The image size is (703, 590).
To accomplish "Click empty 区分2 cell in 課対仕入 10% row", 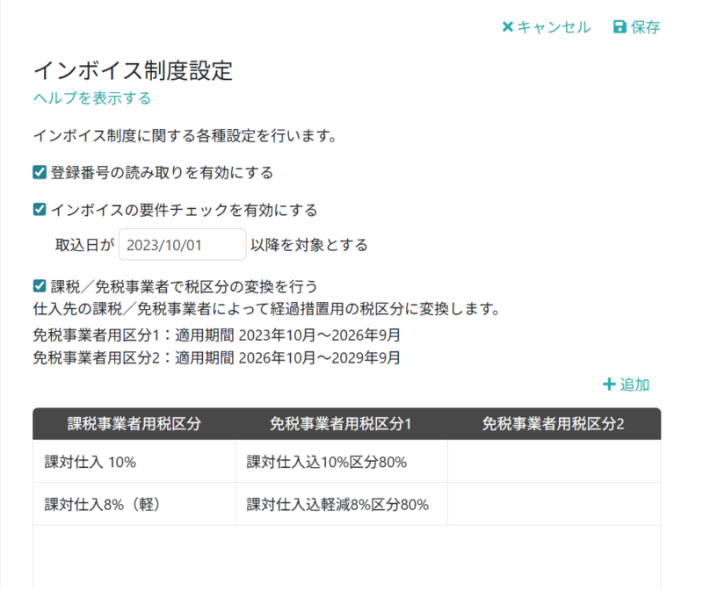I will pos(554,462).
